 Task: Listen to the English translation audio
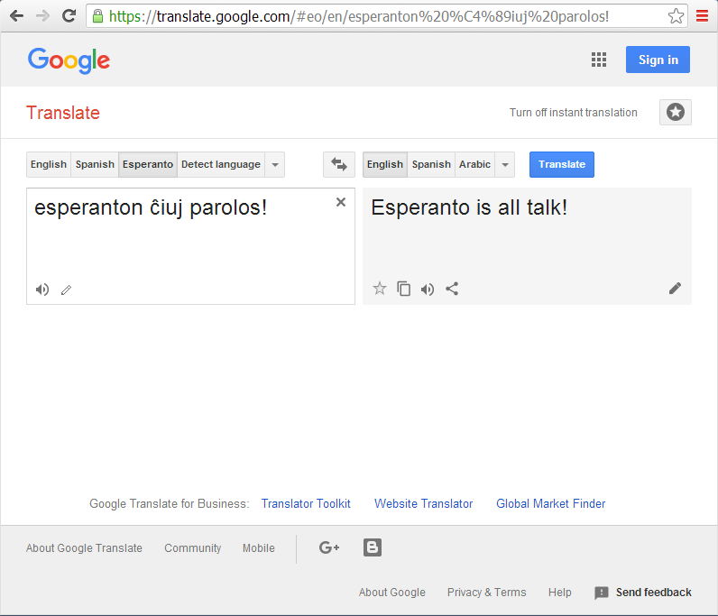coord(428,289)
